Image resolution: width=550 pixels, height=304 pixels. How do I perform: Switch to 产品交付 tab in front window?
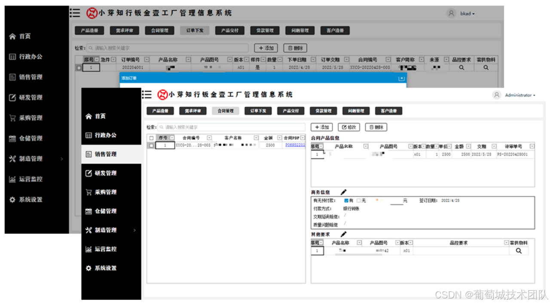291,111
